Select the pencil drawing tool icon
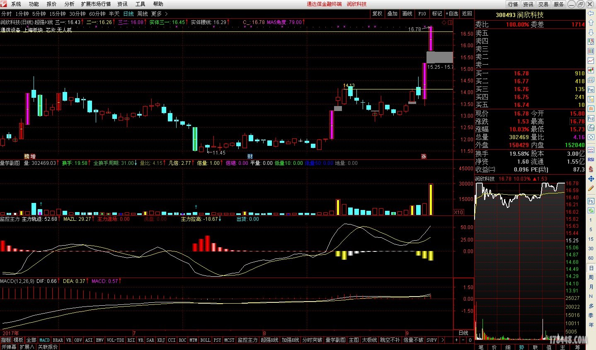 [x=591, y=188]
